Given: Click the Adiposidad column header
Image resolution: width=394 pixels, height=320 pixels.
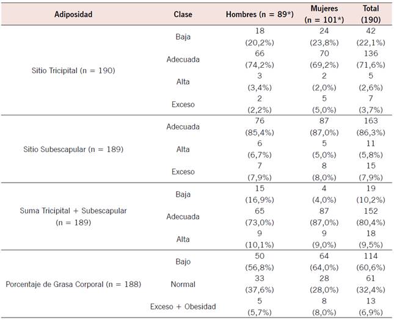Looking at the screenshot, I should [73, 13].
